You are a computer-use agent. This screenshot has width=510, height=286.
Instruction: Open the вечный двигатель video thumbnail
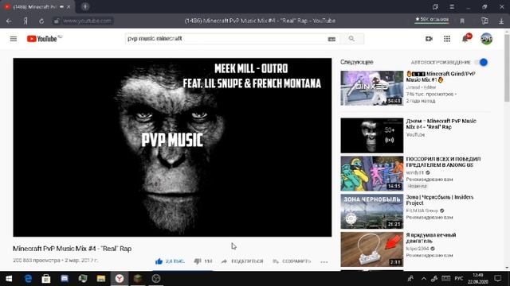pyautogui.click(x=372, y=249)
